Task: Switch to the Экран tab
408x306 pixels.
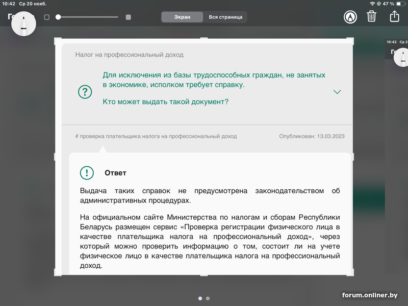Action: tap(182, 17)
